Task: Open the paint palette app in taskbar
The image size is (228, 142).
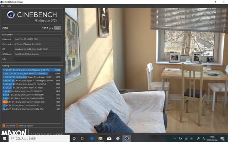Action: (x=118, y=138)
